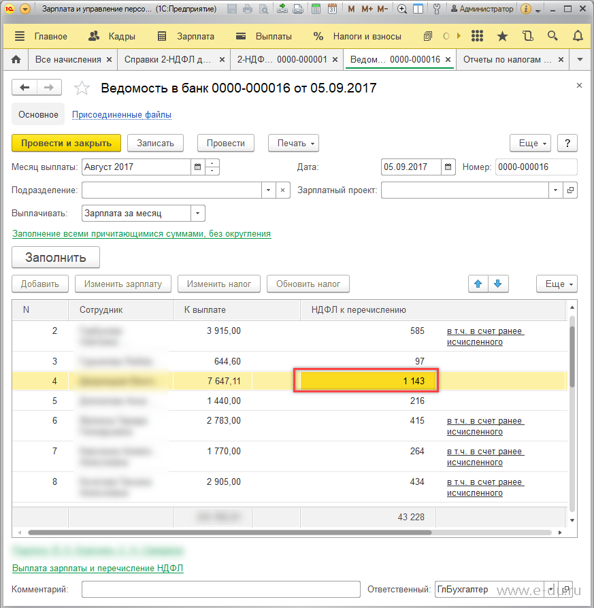Open the Налоги и взносы menu section
594x608 pixels.
tap(357, 37)
